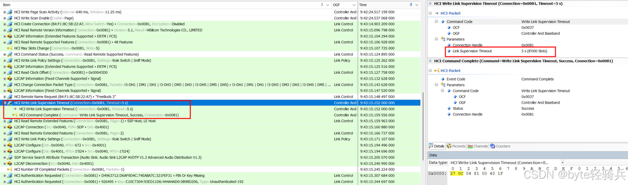Collapse the HCI Command Complete details section
628x185 pixels.
[x=430, y=61]
